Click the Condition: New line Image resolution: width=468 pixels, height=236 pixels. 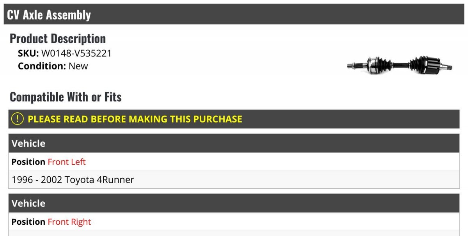(53, 66)
